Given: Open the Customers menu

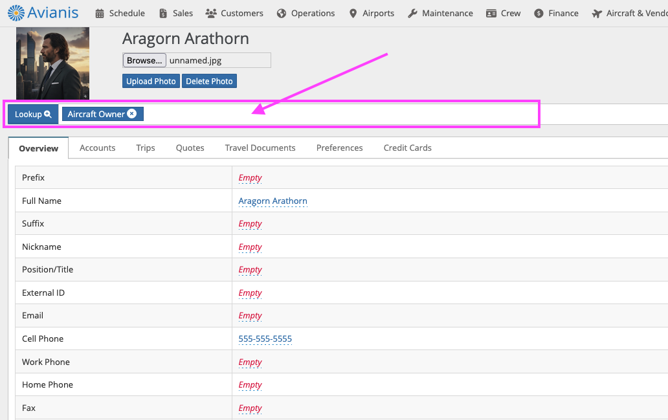Looking at the screenshot, I should pyautogui.click(x=234, y=13).
